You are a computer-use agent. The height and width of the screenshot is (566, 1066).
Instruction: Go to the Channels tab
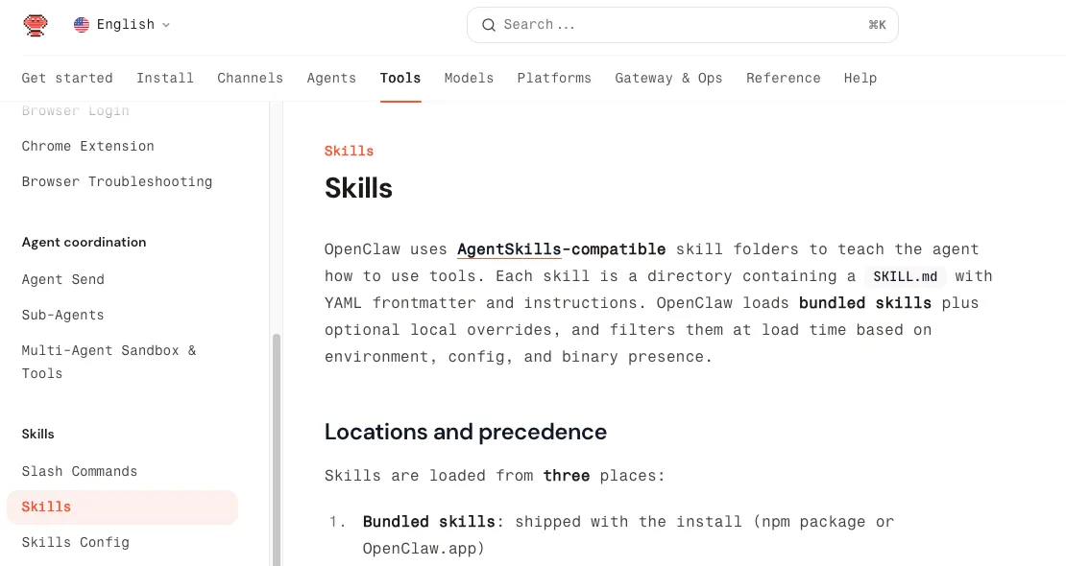pyautogui.click(x=250, y=78)
